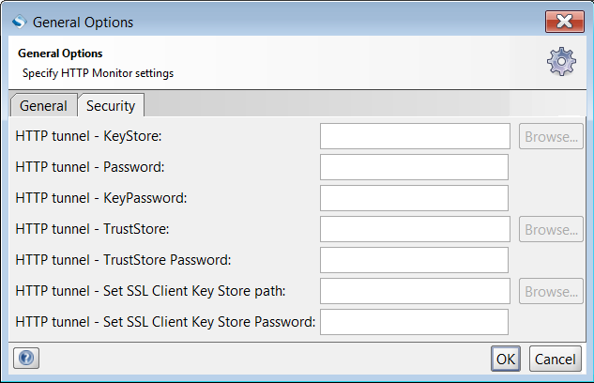The height and width of the screenshot is (383, 594).
Task: Cancel the General Options dialog
Action: point(555,359)
